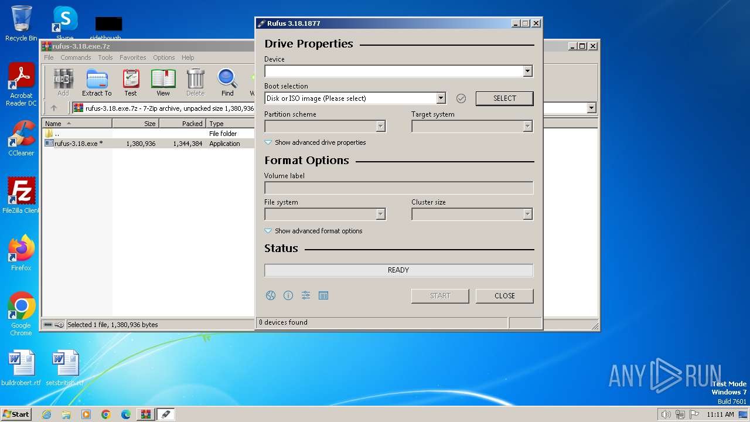Launch Google Chrome desktop shortcut
Viewport: 750px width, 422px height.
point(21,314)
